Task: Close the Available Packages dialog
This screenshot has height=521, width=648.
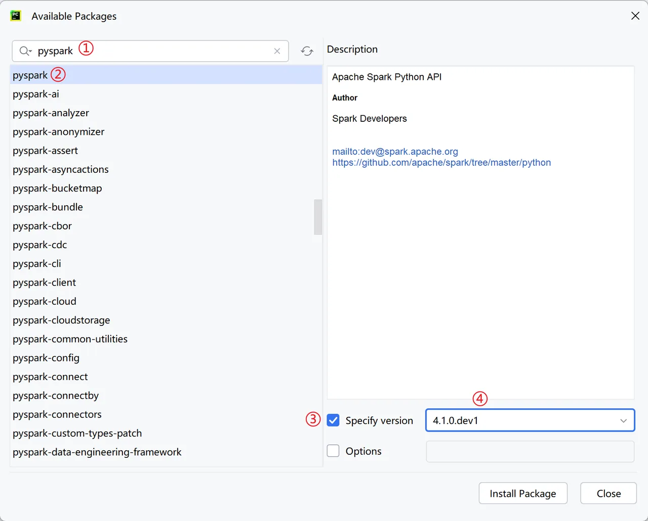Action: [635, 16]
